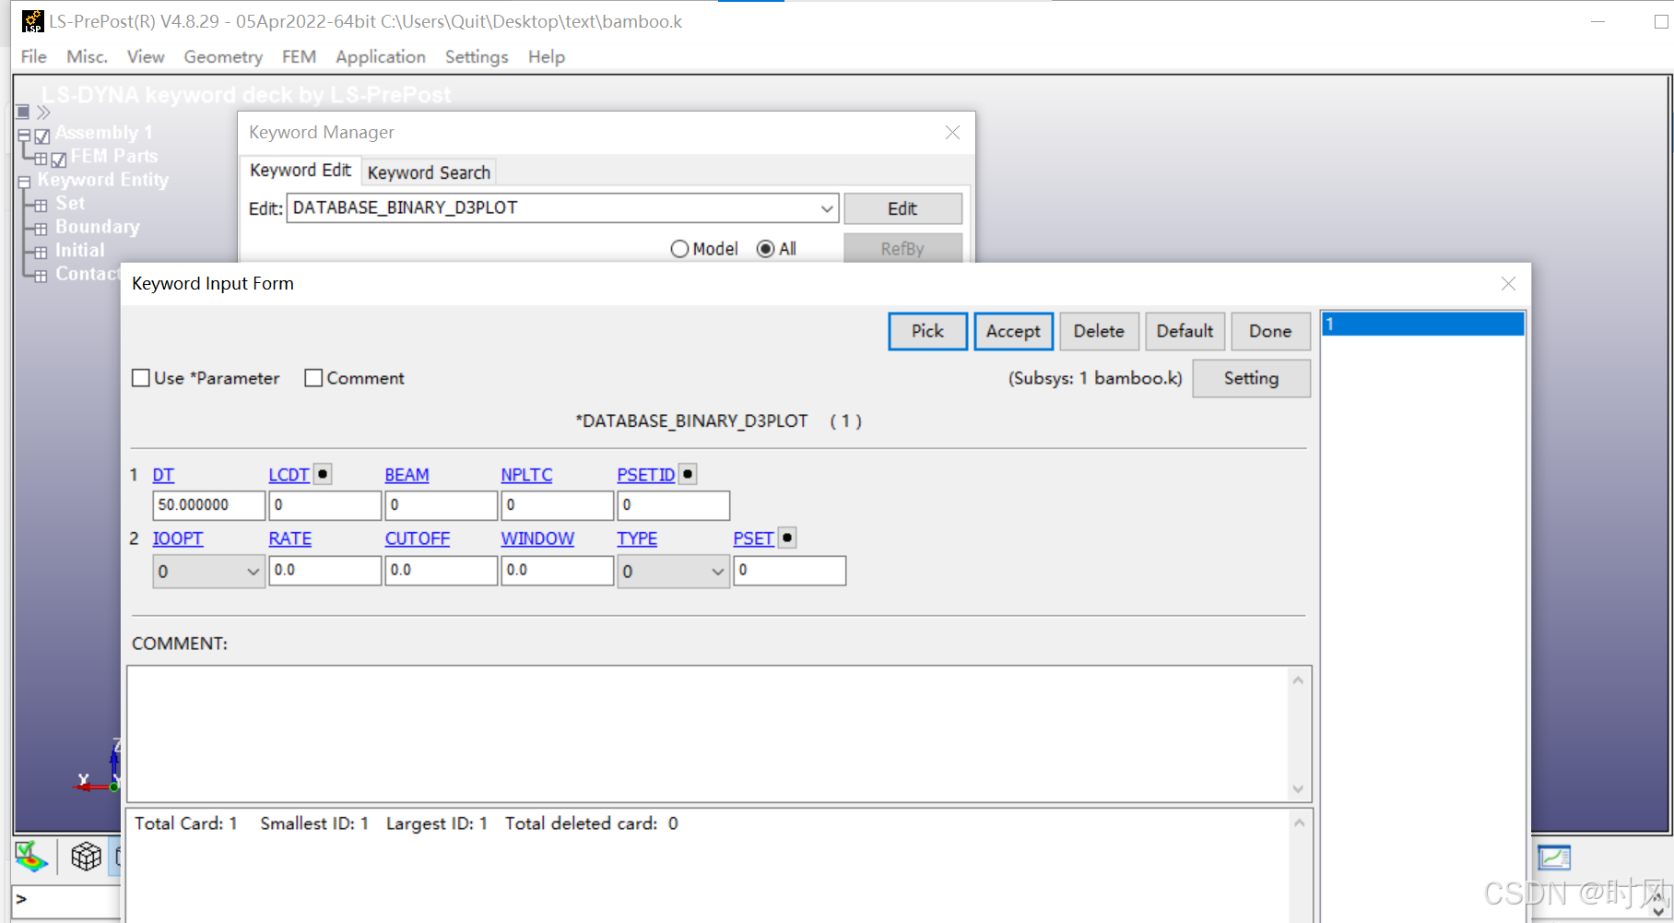Click inside the COMMENT text area
Viewport: 1674px width, 923px height.
pyautogui.click(x=708, y=734)
